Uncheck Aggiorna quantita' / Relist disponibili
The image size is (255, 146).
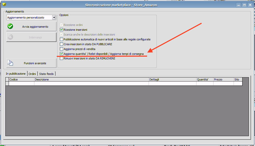tap(62, 54)
